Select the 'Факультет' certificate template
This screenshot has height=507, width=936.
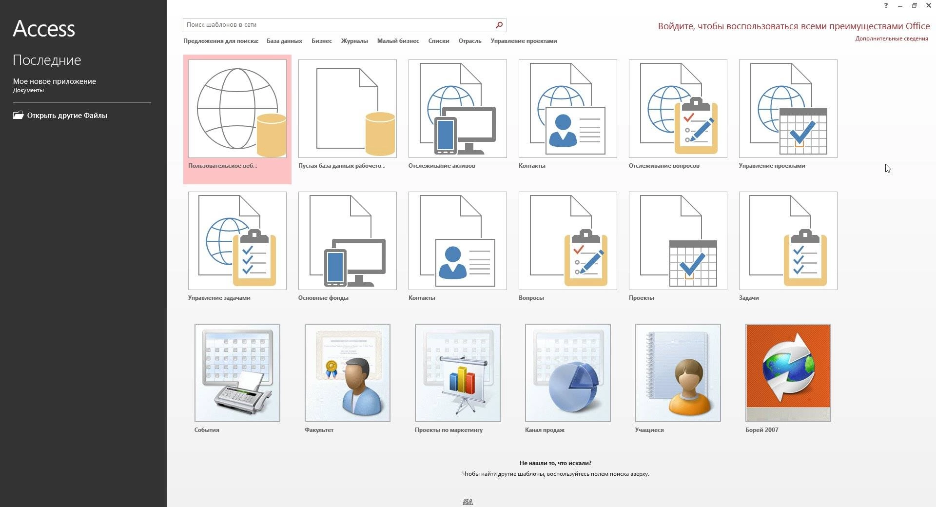pyautogui.click(x=348, y=373)
